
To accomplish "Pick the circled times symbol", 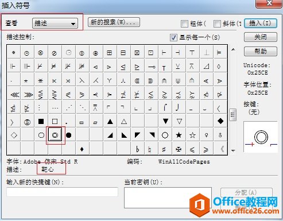I will (41, 53).
